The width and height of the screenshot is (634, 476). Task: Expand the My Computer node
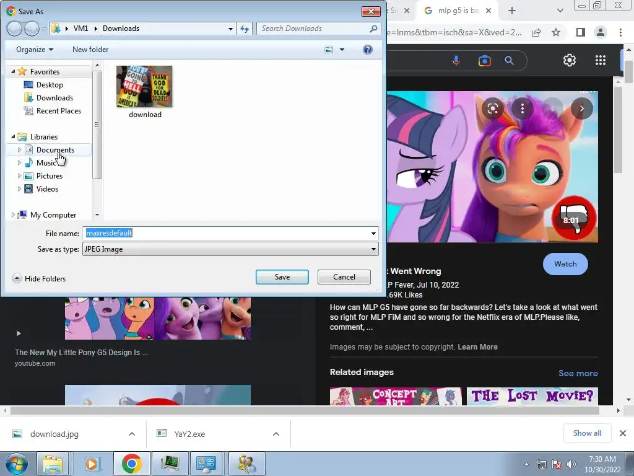tap(13, 214)
